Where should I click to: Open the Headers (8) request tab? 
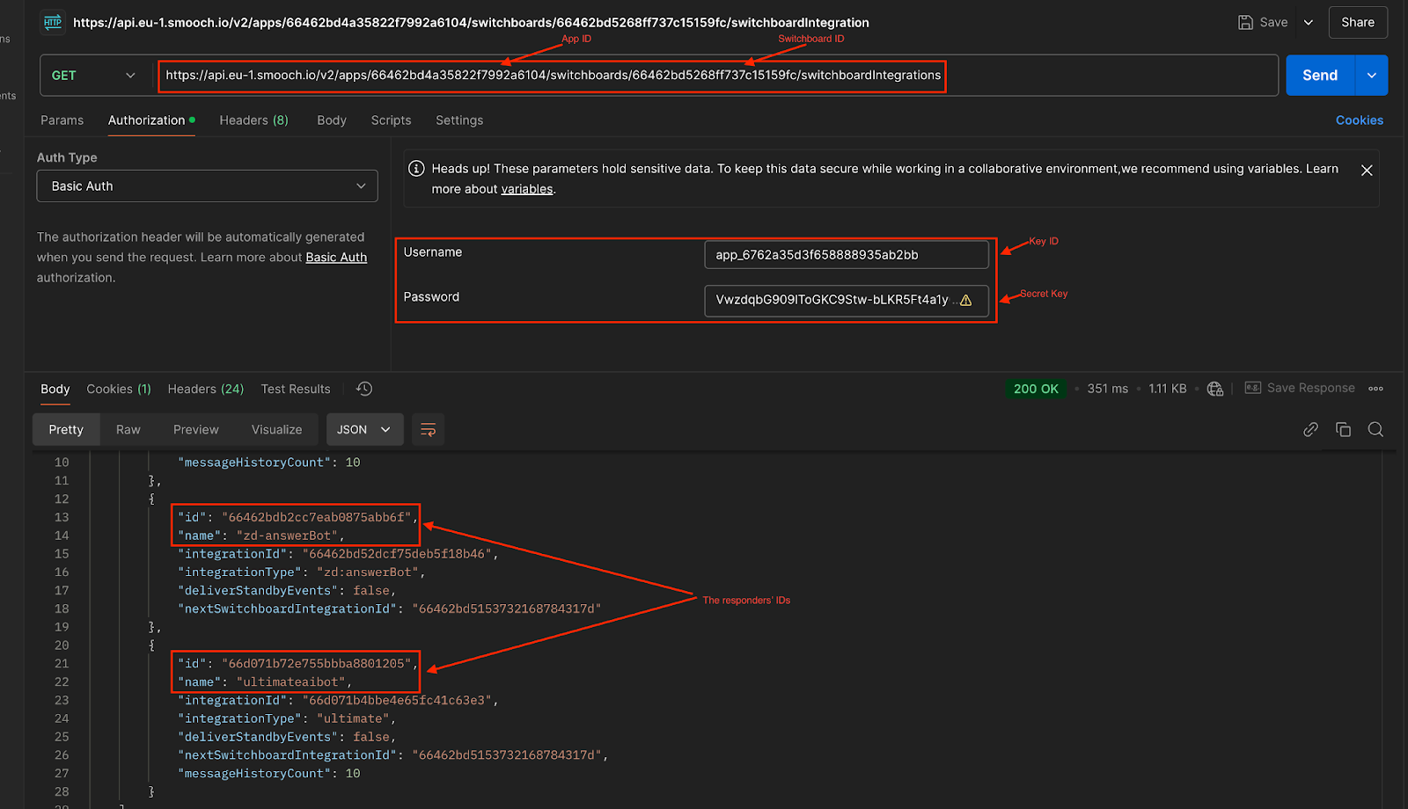click(x=253, y=120)
